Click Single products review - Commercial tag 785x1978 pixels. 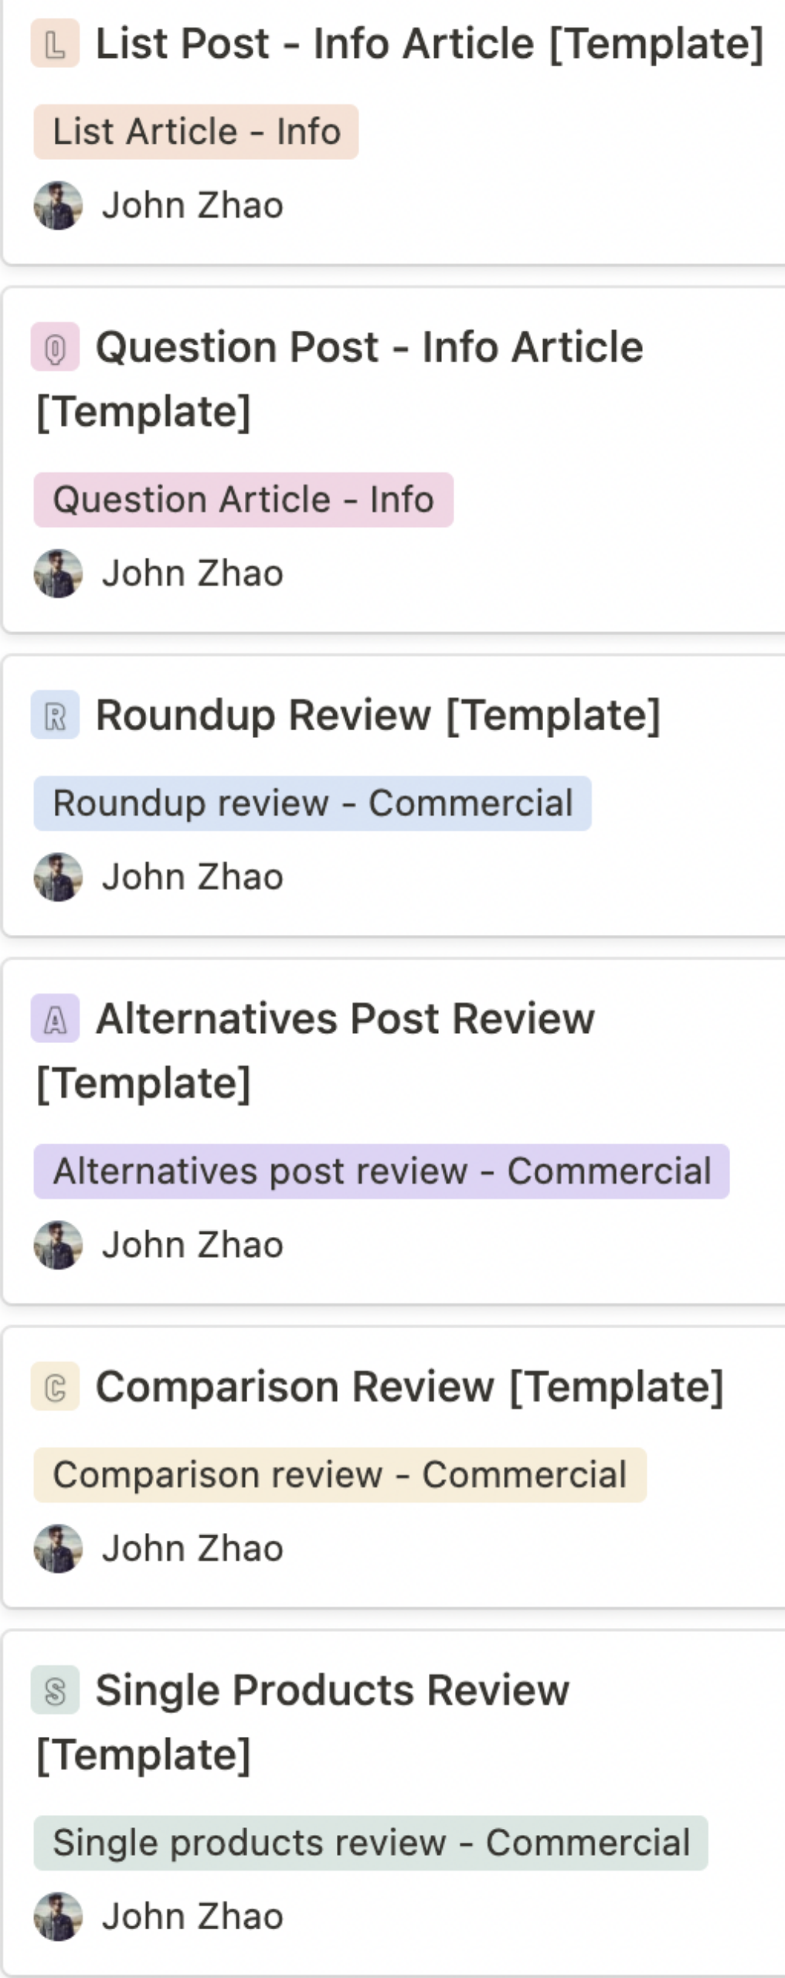point(371,1843)
